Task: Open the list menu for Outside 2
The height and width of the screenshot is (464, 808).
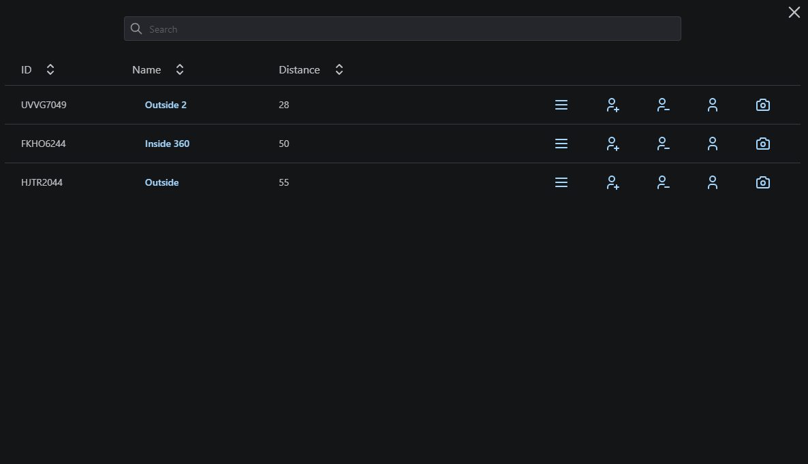Action: click(561, 105)
